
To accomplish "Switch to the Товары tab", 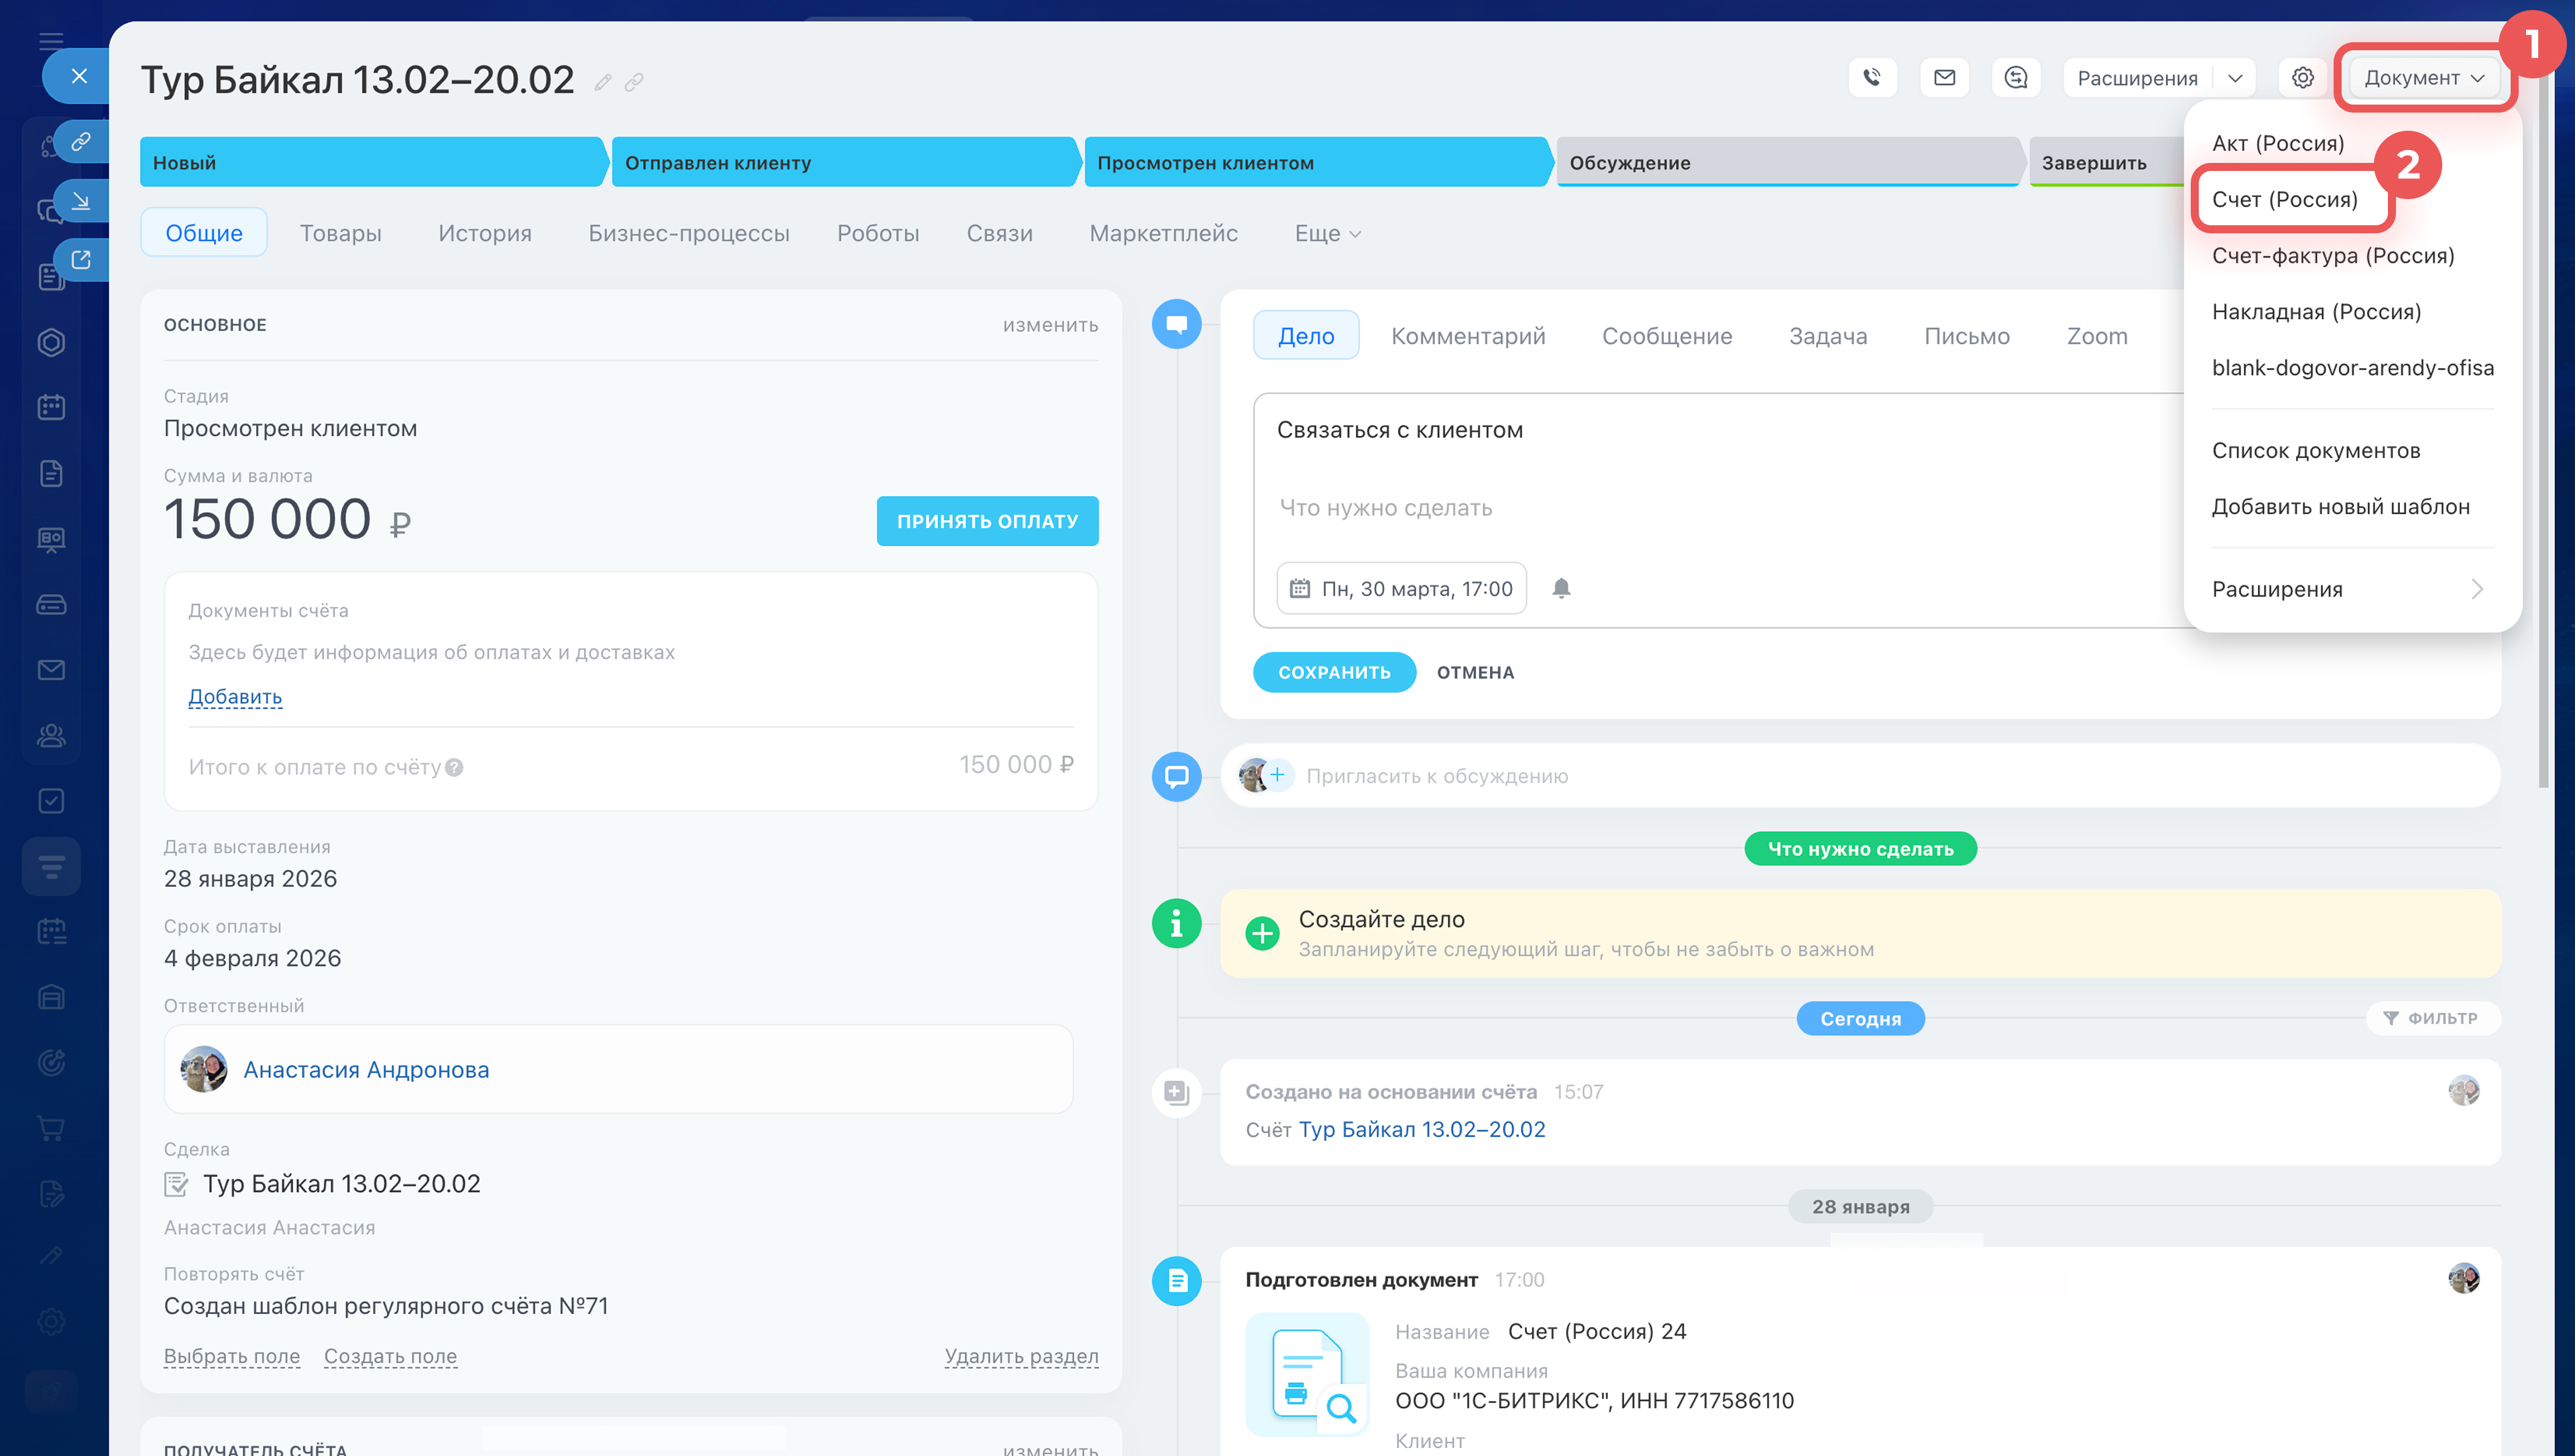I will click(340, 233).
